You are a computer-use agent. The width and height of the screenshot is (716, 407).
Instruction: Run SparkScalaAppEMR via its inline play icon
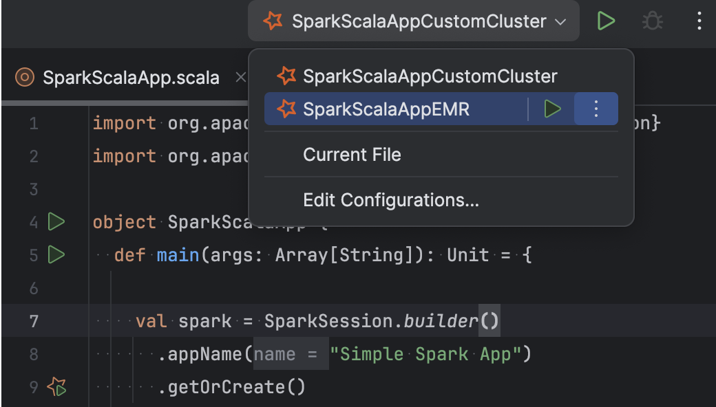click(552, 109)
